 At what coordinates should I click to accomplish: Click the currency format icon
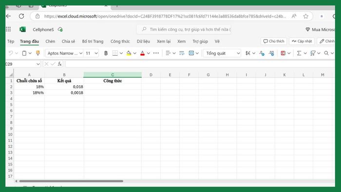coord(248,53)
